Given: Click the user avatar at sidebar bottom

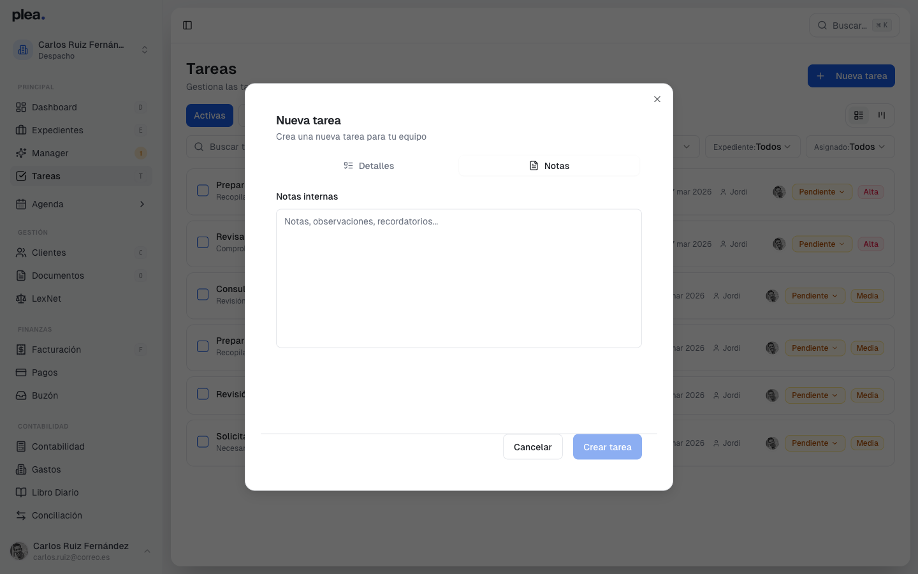Looking at the screenshot, I should tap(19, 551).
